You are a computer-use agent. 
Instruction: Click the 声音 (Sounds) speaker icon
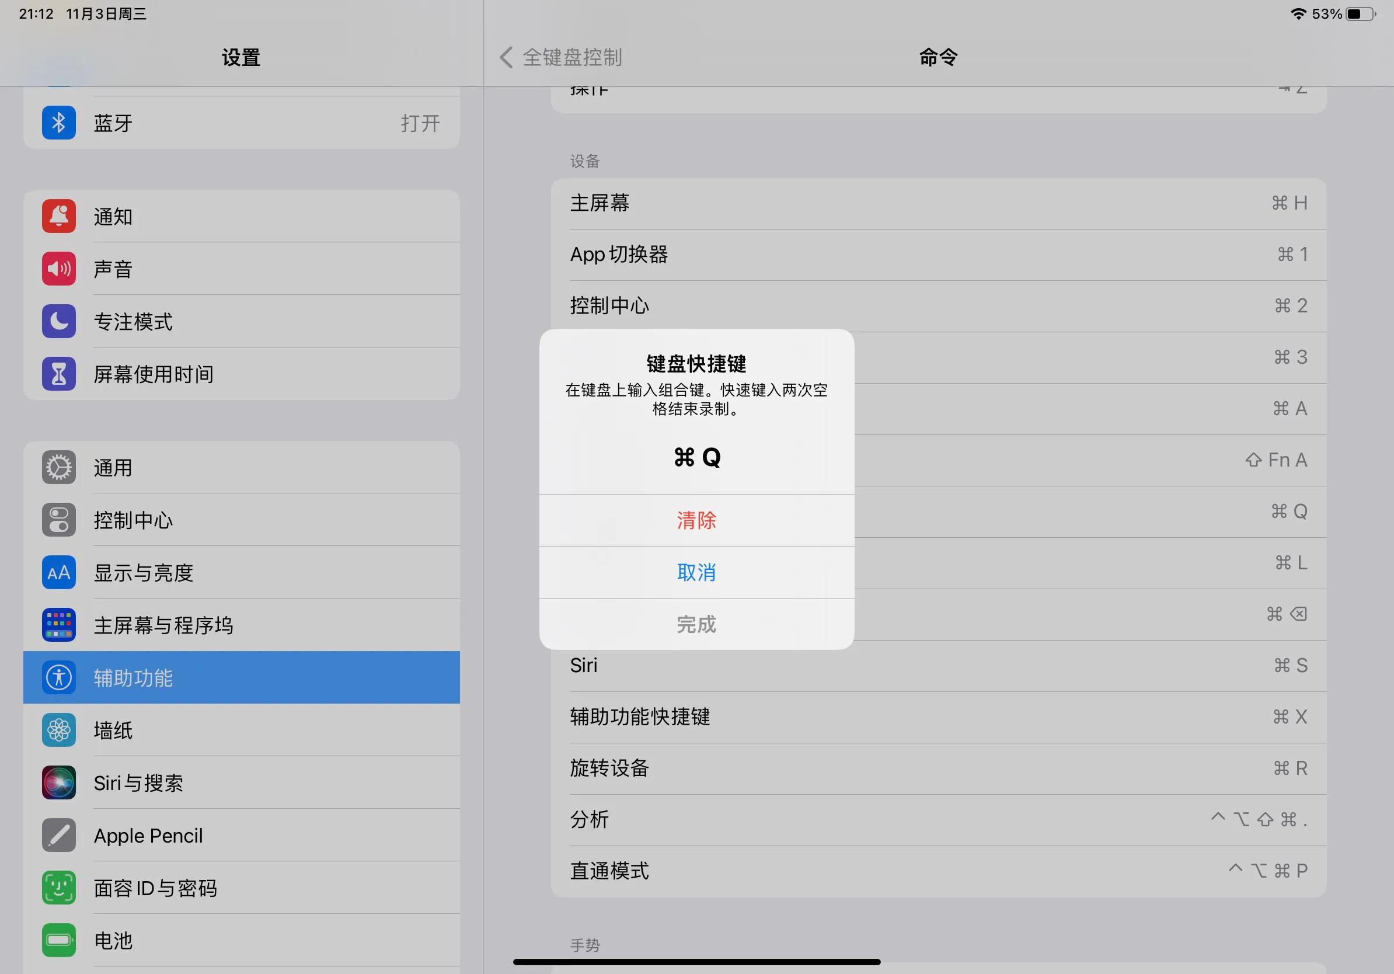point(58,269)
